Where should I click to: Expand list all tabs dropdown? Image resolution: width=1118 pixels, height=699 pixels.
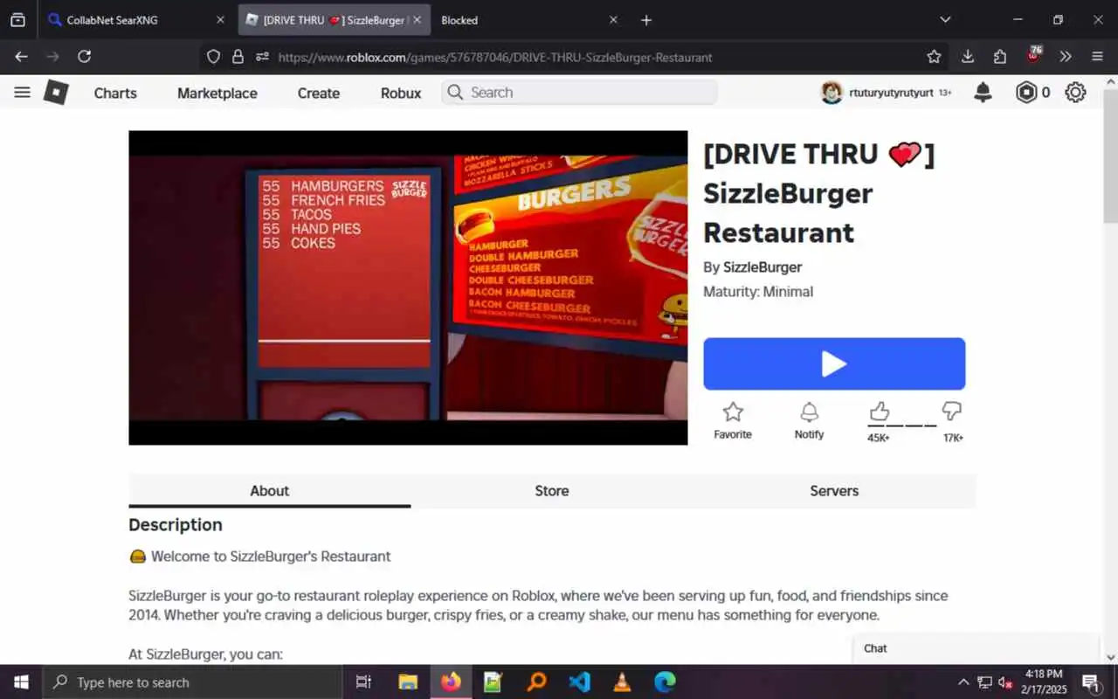(945, 20)
